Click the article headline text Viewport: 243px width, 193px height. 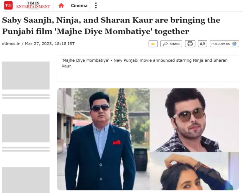tap(111, 26)
